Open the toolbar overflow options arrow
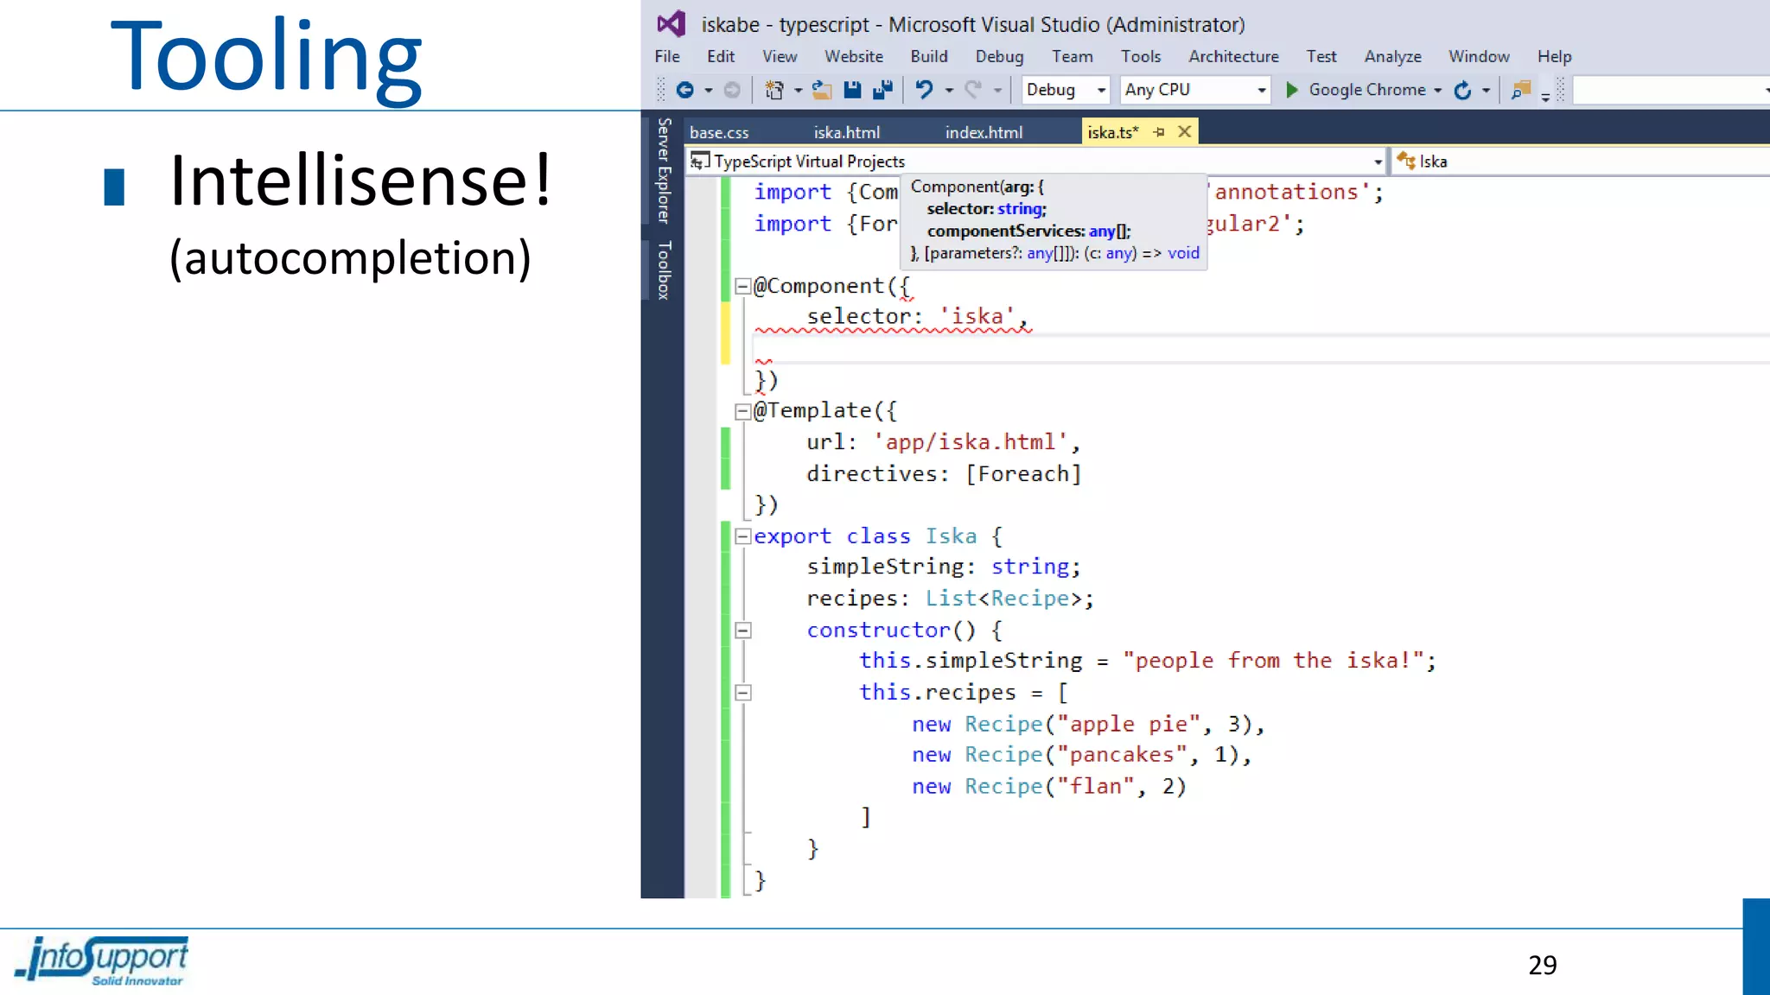Viewport: 1770px width, 995px height. pyautogui.click(x=1545, y=98)
